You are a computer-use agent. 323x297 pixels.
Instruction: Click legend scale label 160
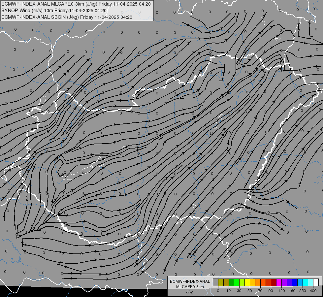click(x=292, y=291)
